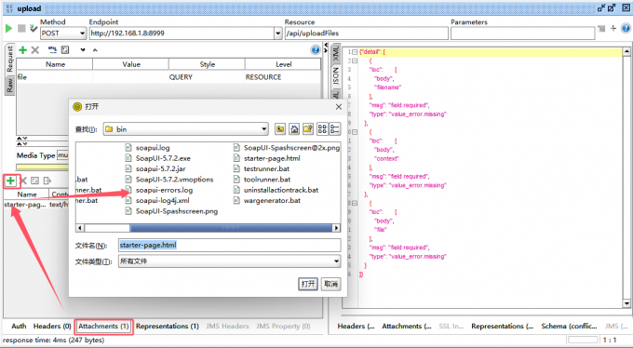Open the Headers (0) tab
Image resolution: width=633 pixels, height=348 pixels.
pos(52,326)
